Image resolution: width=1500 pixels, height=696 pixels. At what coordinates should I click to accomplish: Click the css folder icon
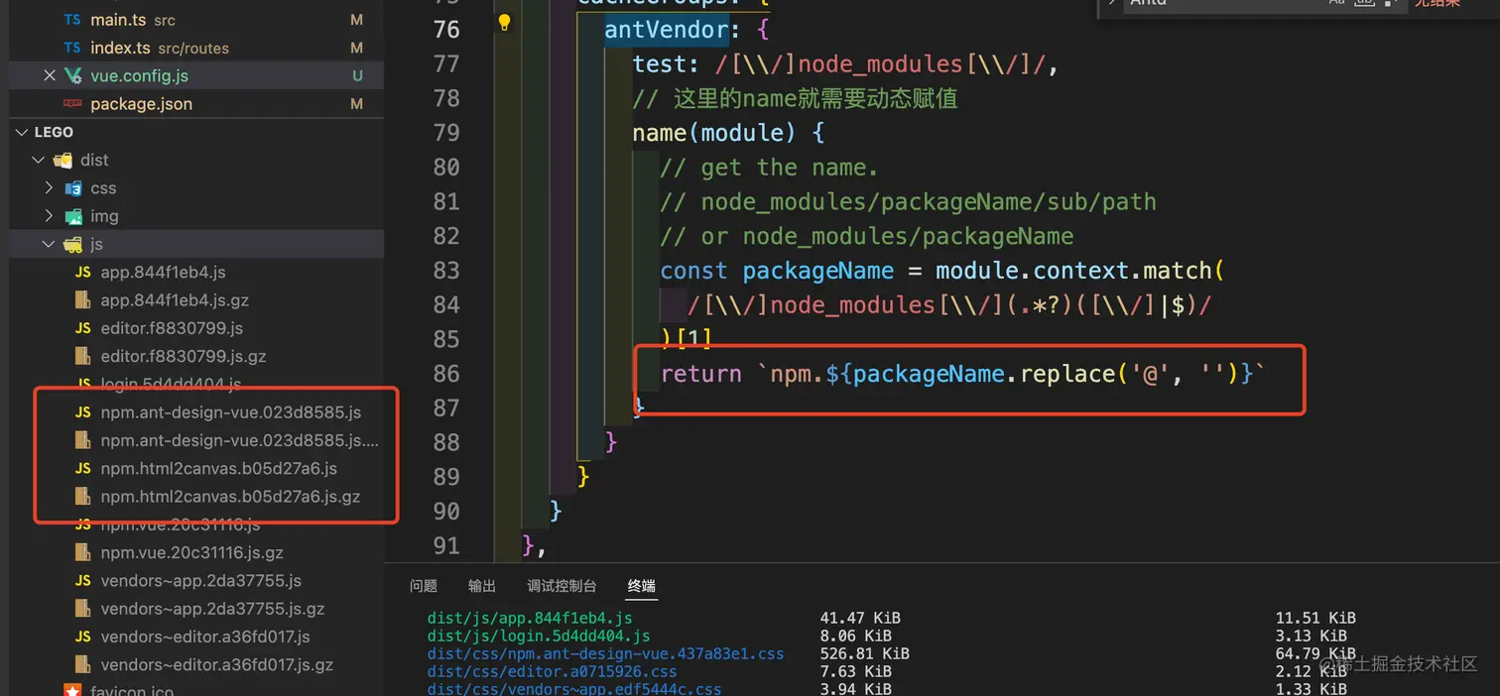[73, 187]
